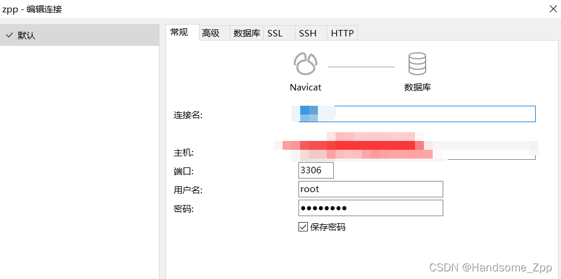Click the 保存密码 label text
This screenshot has height=279, width=561.
coord(328,227)
